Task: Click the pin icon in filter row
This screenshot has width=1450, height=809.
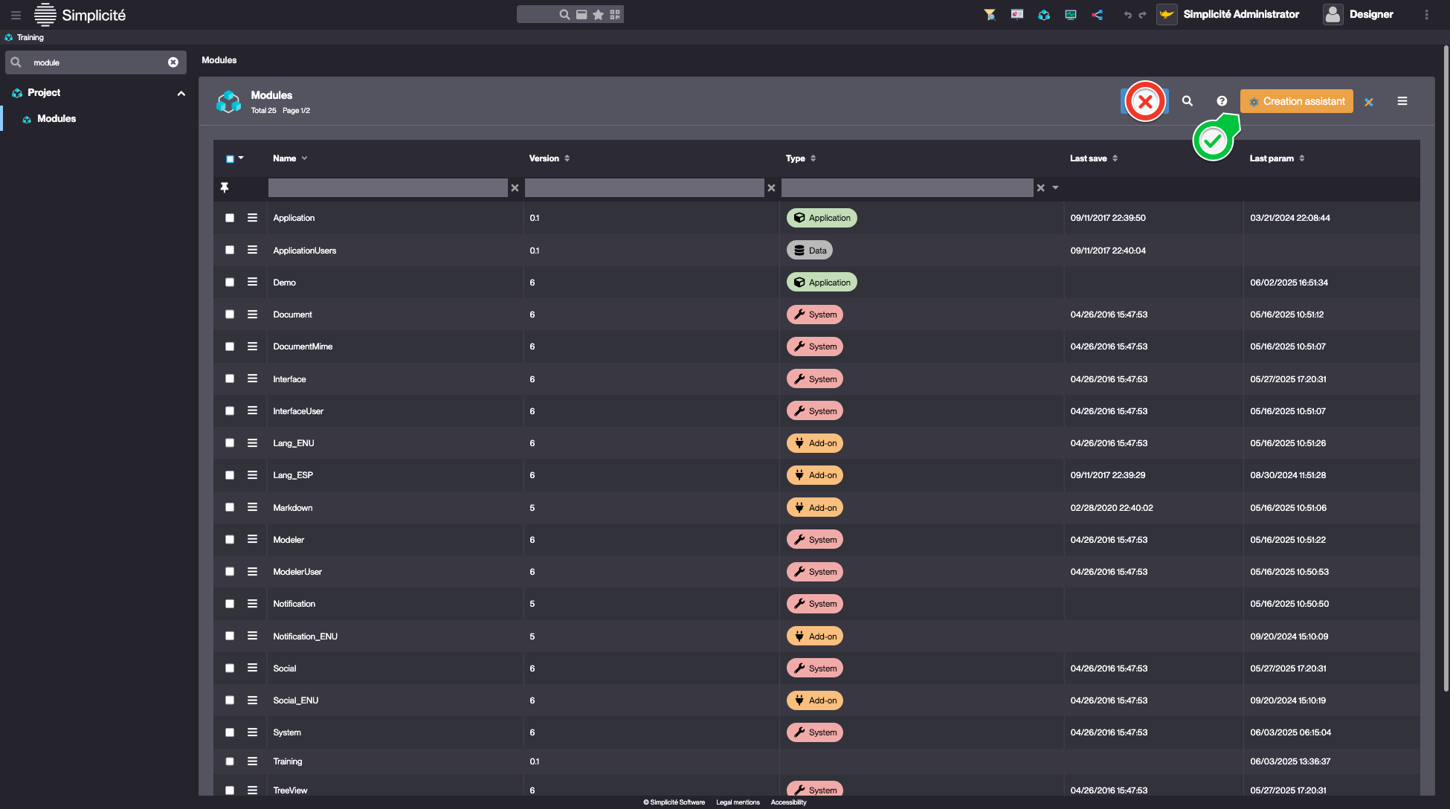Action: coord(225,187)
